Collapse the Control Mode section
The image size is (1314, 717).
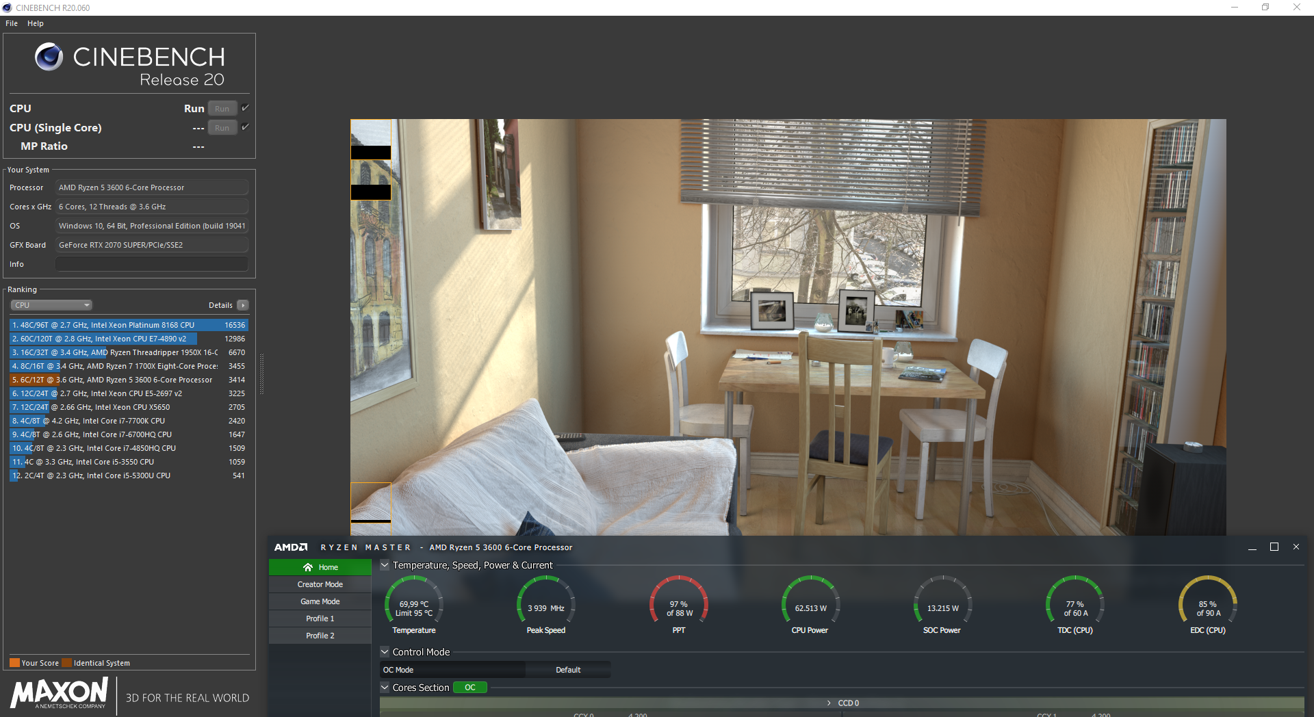[x=385, y=652]
